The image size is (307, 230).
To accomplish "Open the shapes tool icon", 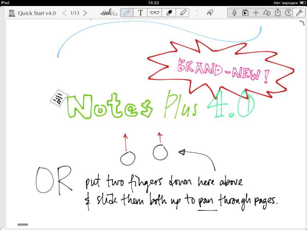I will (x=267, y=13).
